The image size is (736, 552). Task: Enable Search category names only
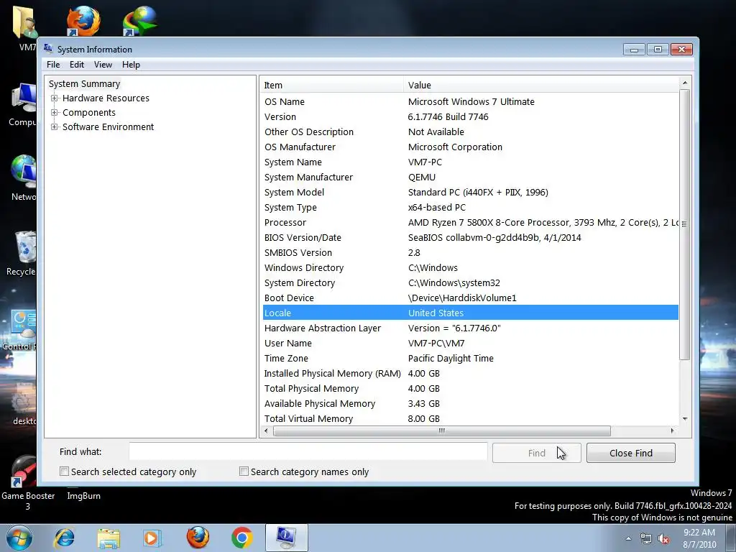[x=244, y=471]
